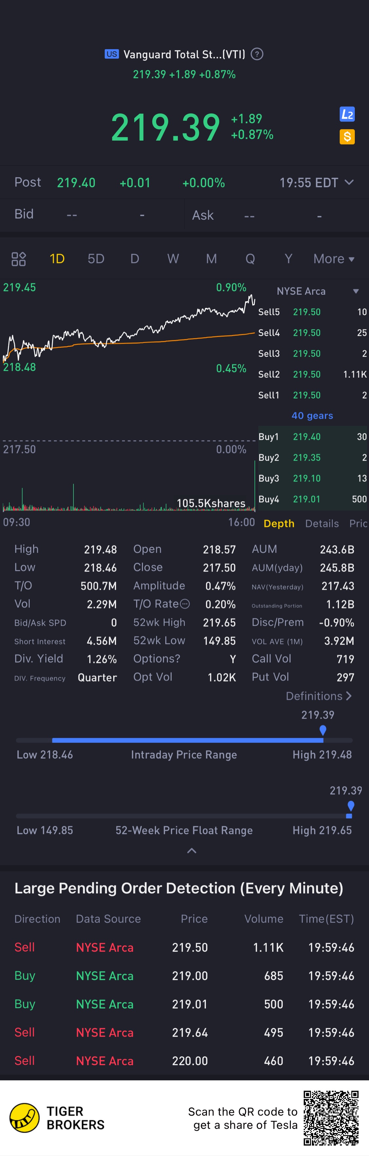Collapse the price range section chevron
This screenshot has height=1156, width=369.
coord(192,851)
